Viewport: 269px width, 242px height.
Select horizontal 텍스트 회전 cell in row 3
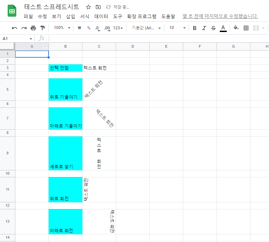[99, 68]
